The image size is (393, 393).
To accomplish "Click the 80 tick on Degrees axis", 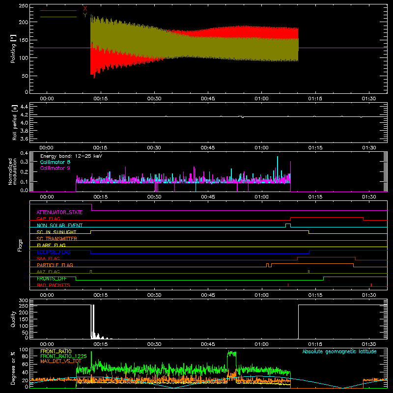I will coord(25,356).
